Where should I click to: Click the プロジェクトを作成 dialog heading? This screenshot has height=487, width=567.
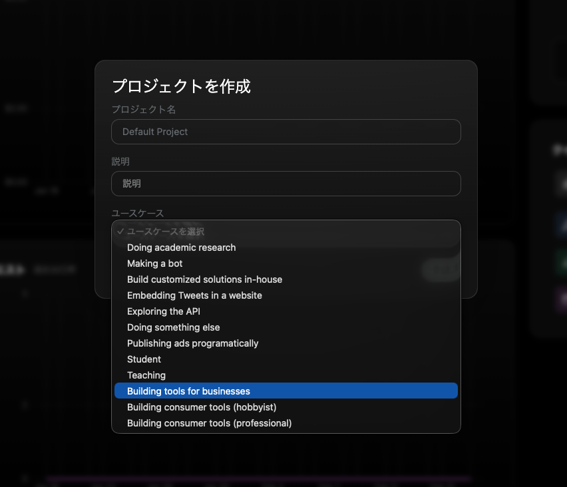(x=181, y=86)
